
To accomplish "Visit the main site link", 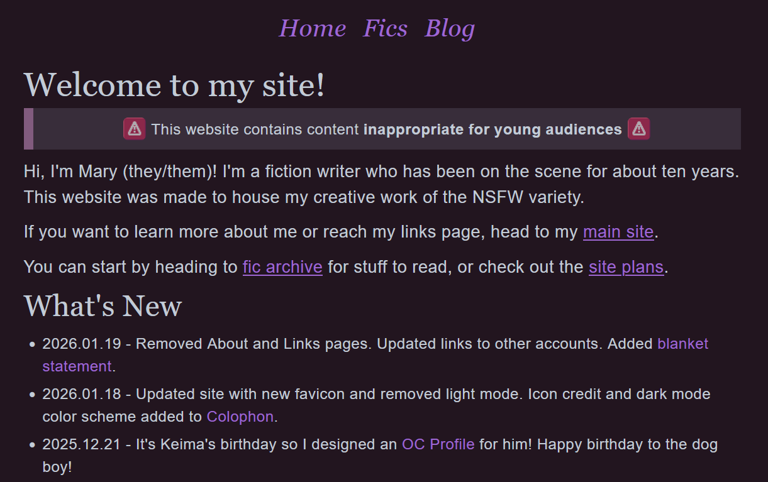I will click(618, 232).
